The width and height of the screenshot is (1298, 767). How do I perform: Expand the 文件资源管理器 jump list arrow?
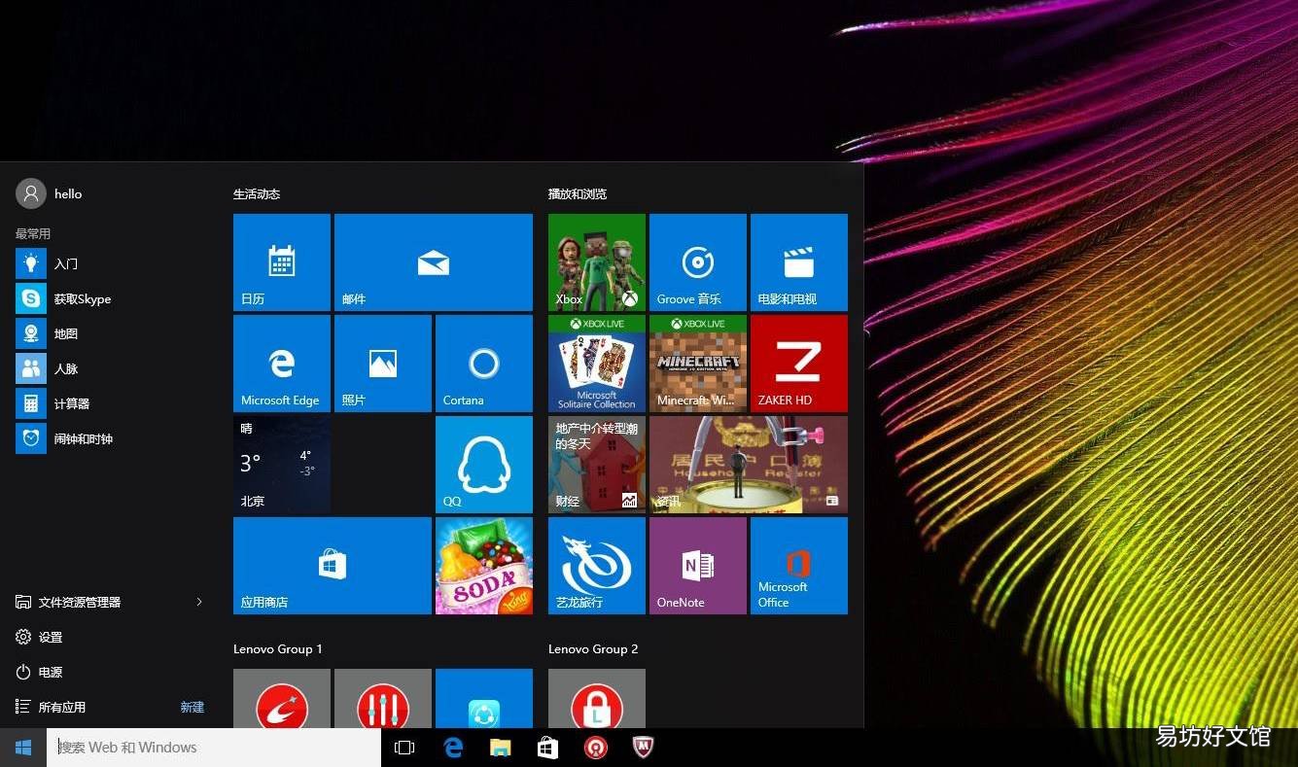tap(199, 602)
